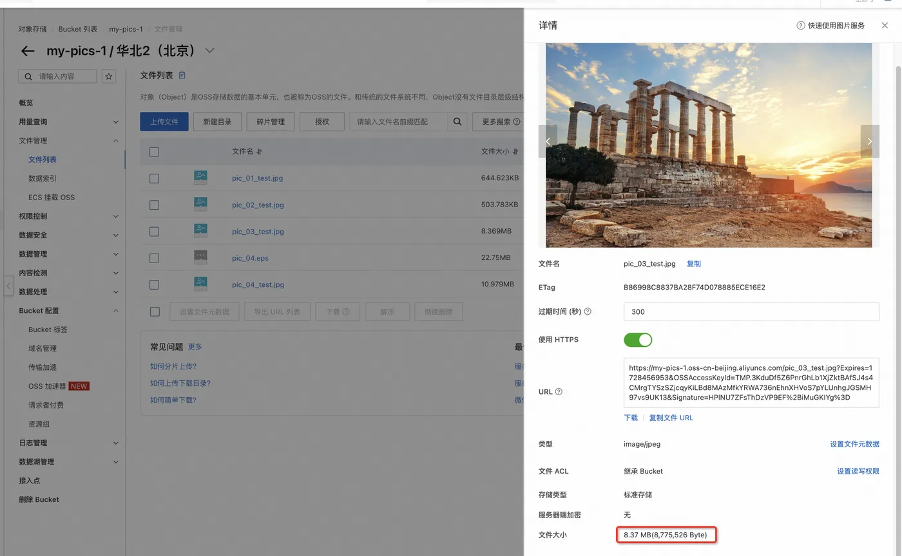This screenshot has height=556, width=902.
Task: Expand the 日志管理 sidebar section
Action: (x=116, y=443)
